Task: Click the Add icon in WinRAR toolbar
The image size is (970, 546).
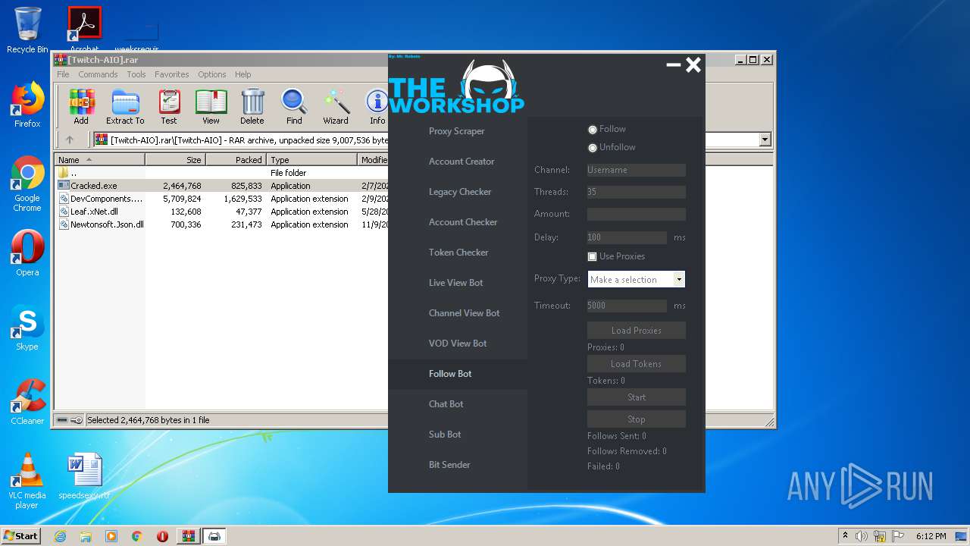Action: (x=81, y=107)
